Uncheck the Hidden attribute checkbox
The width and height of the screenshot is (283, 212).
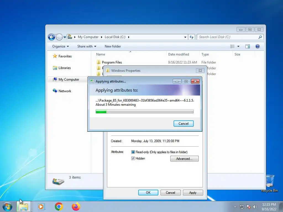[x=133, y=158]
